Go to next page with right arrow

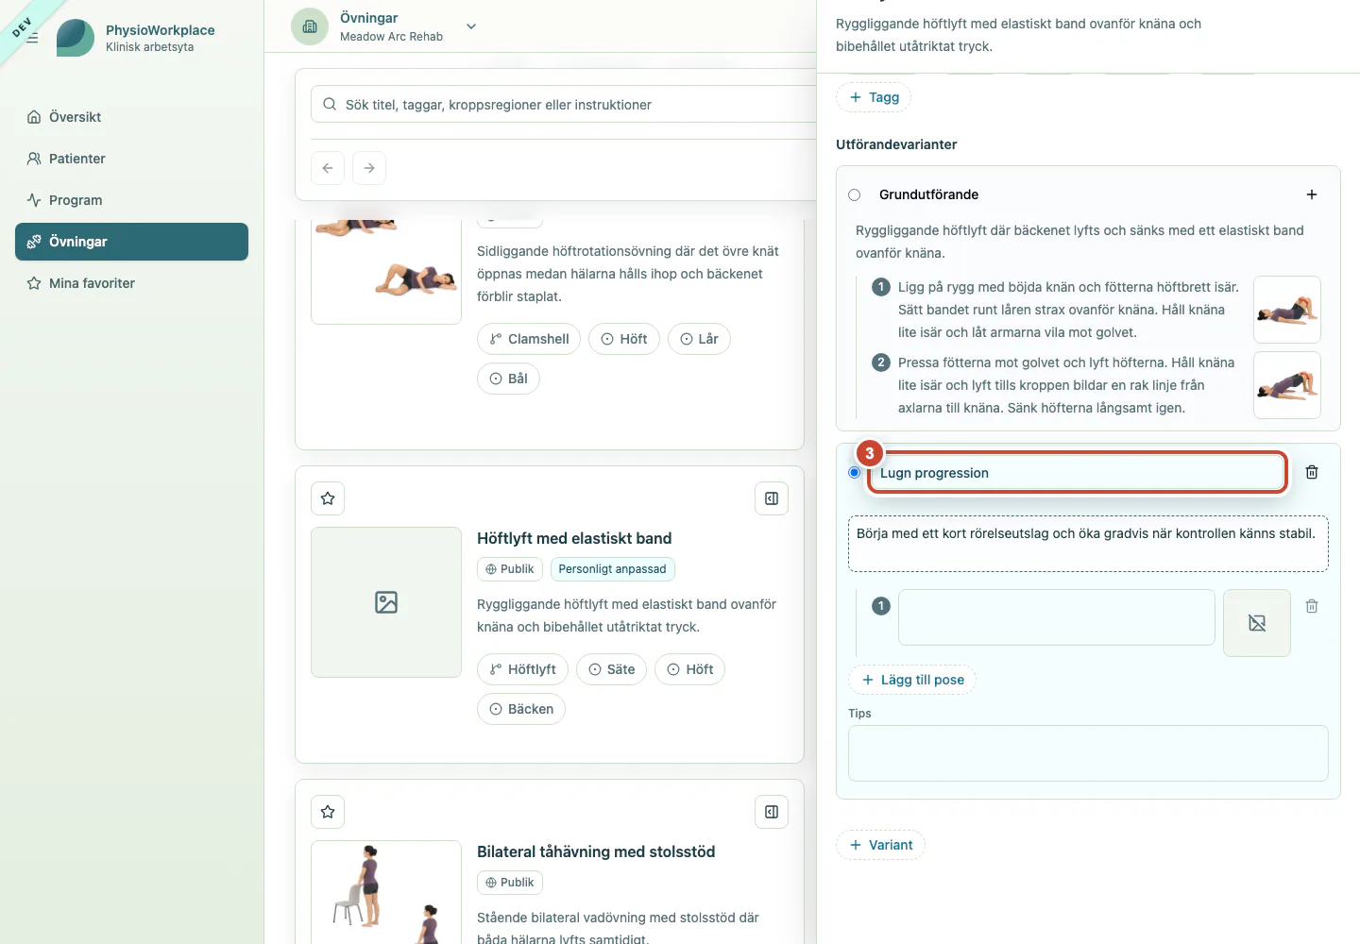coord(369,168)
